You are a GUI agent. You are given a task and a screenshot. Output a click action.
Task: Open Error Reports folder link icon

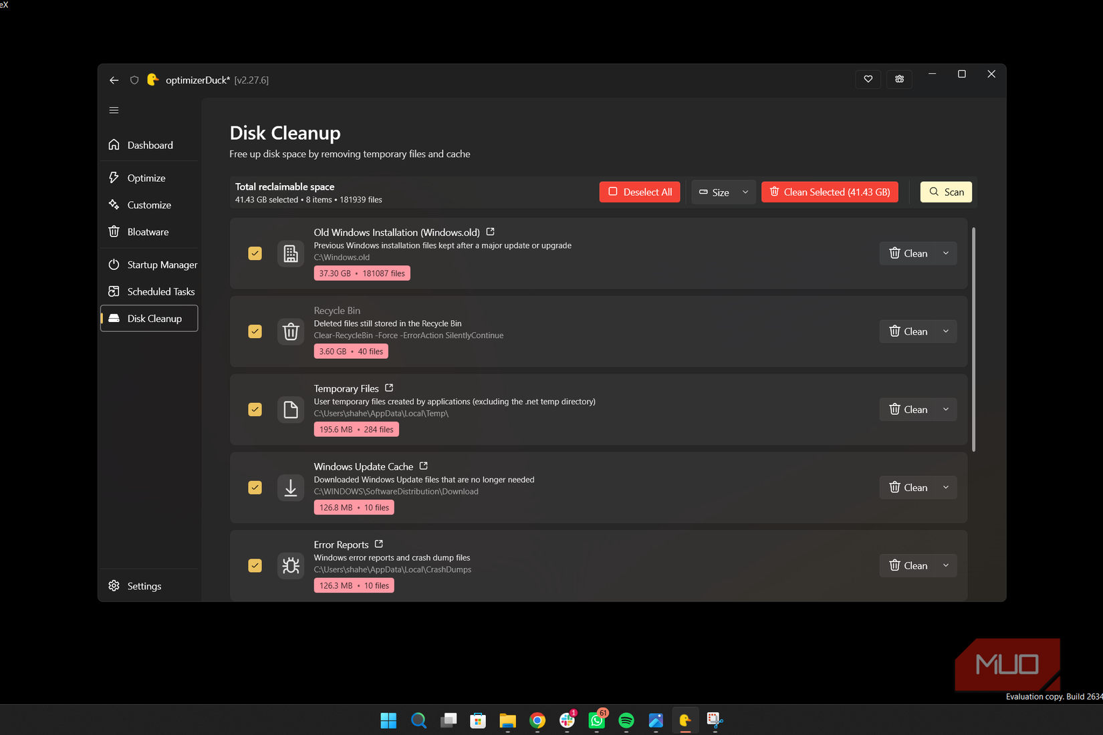[x=379, y=544]
